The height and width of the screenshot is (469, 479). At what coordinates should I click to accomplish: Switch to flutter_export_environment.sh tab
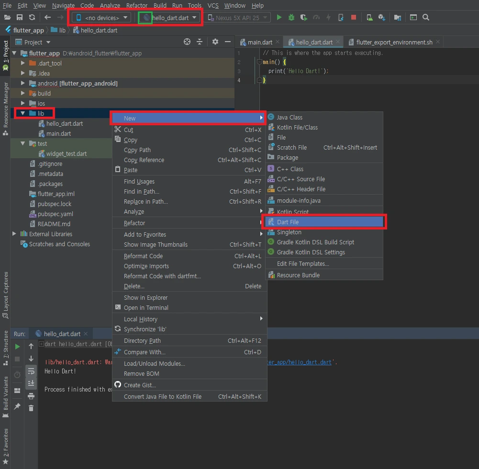394,42
